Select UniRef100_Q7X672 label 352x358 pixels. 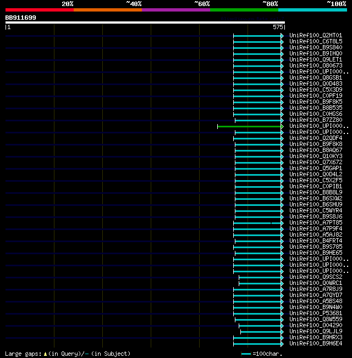pos(316,162)
